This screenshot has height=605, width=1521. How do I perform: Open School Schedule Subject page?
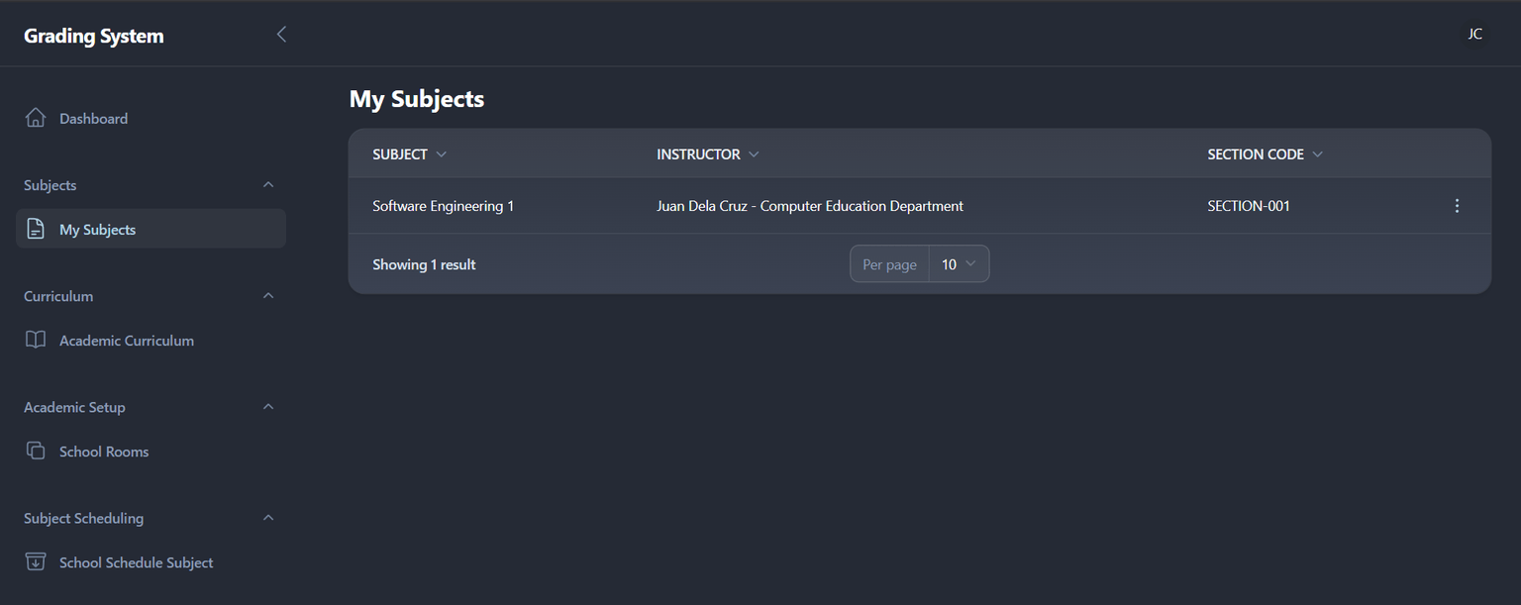[151, 561]
